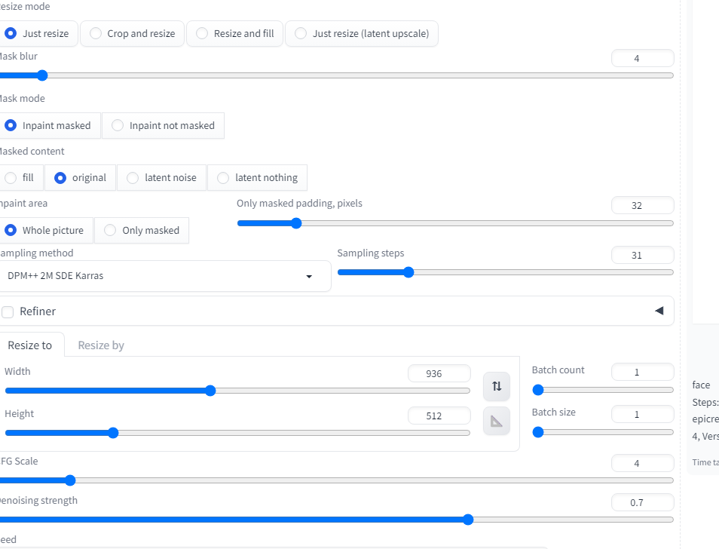
Task: Click the aspect ratio triangle ruler icon
Action: (x=497, y=421)
